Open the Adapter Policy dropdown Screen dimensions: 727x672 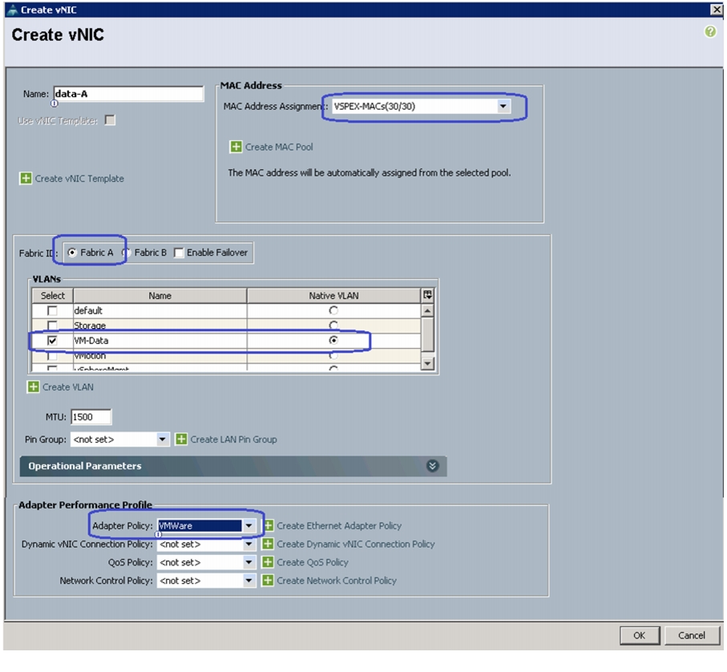249,525
